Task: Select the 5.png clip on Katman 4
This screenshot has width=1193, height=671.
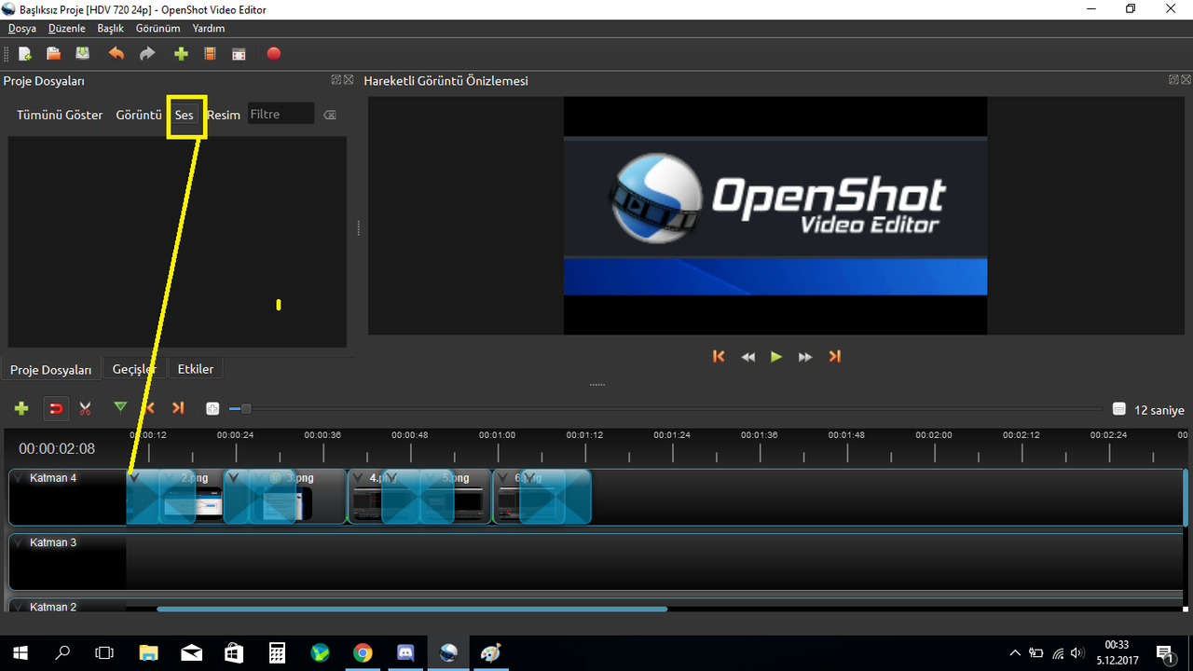Action: [x=457, y=498]
